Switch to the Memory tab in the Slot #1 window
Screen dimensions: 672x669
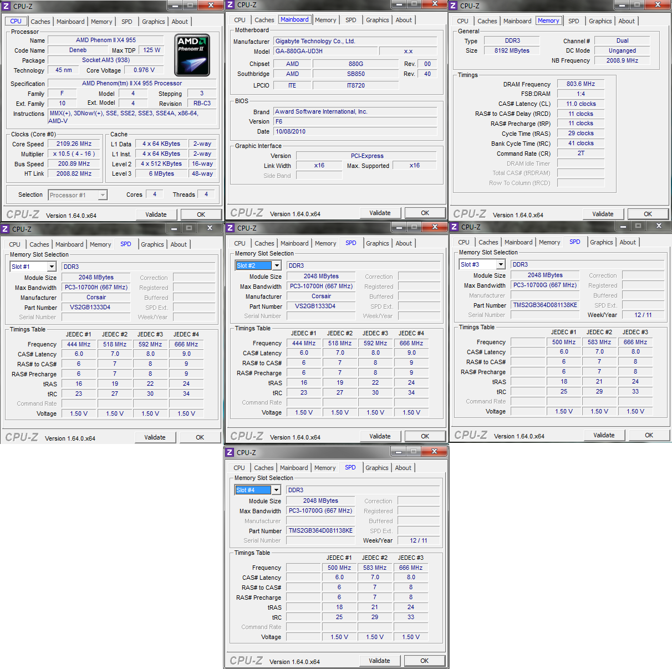coord(100,244)
